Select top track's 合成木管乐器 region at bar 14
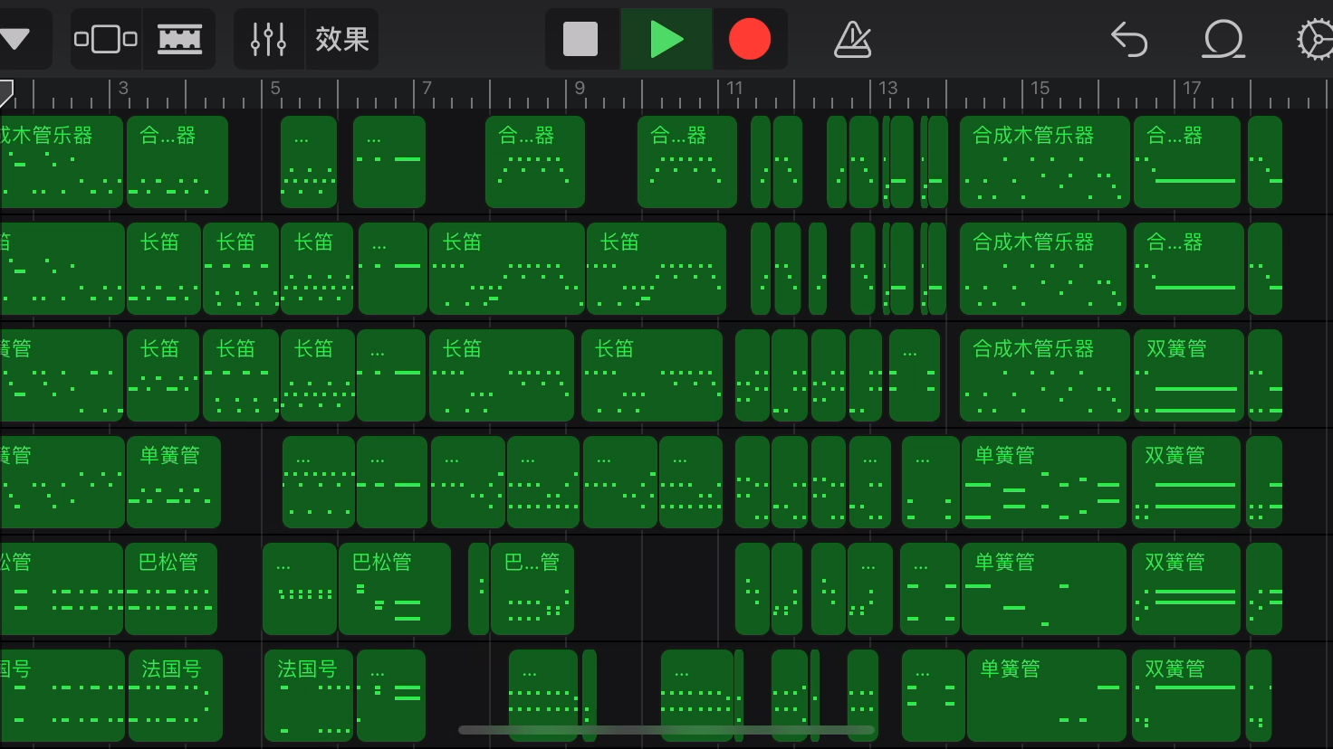Screen dimensions: 1333x749 (x=1045, y=162)
